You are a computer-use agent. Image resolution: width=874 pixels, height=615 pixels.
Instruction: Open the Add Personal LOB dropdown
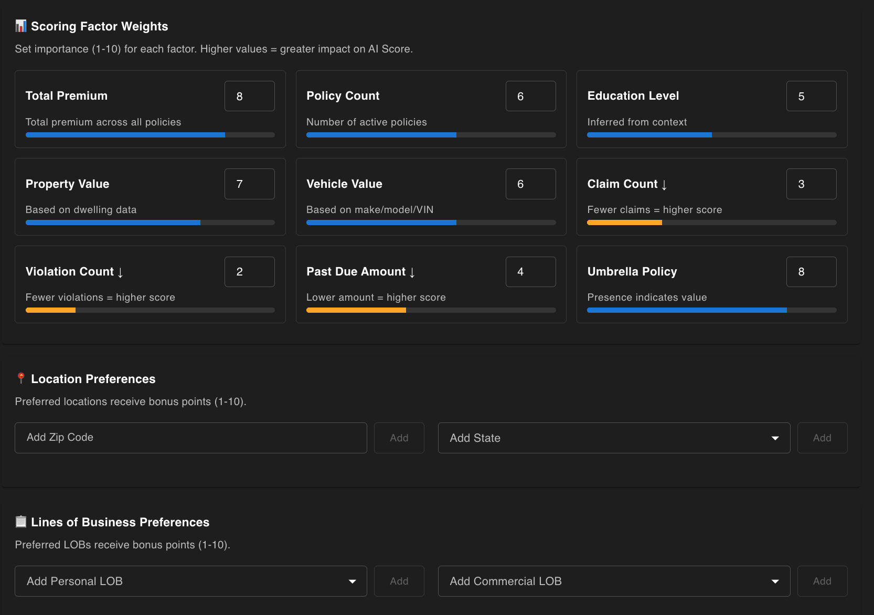(x=191, y=581)
